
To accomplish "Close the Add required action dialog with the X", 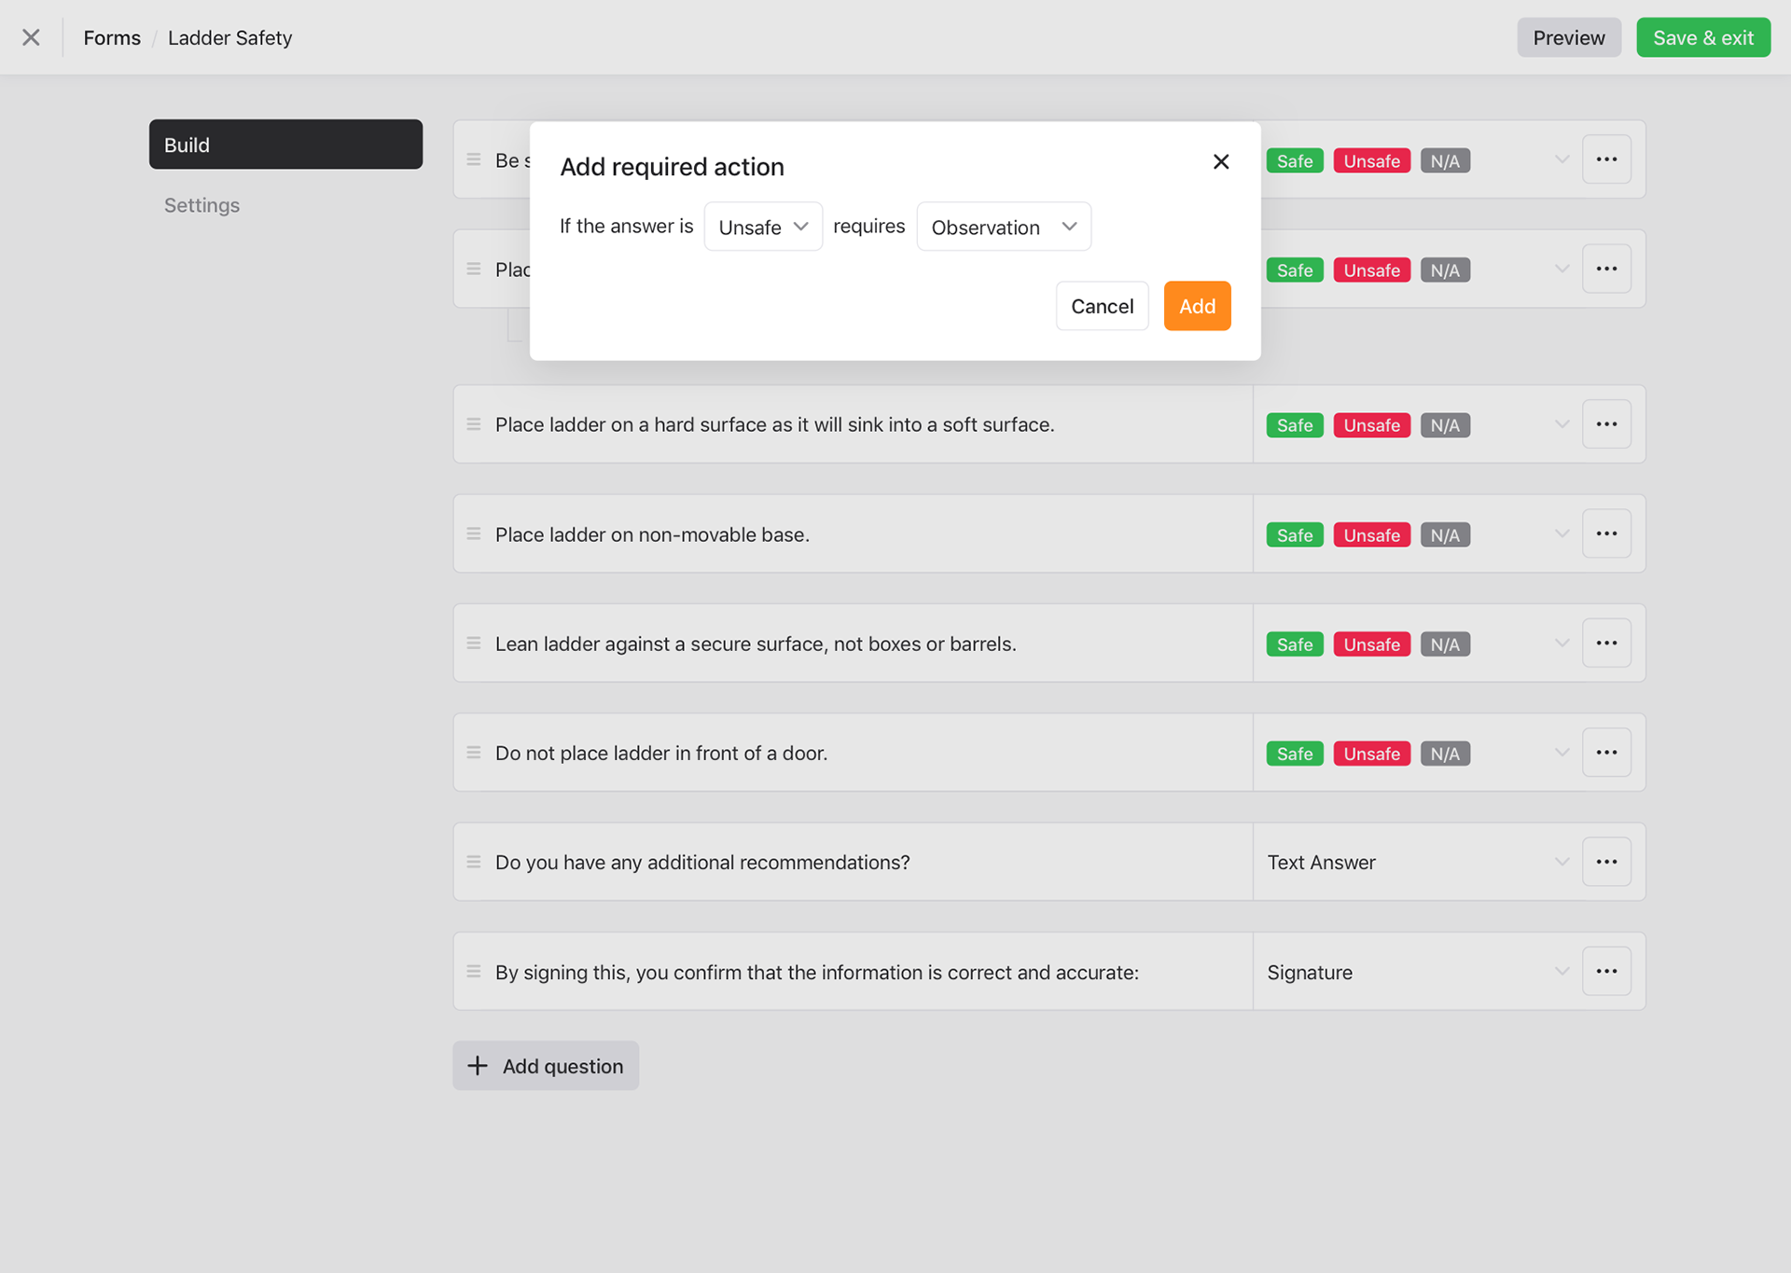I will point(1221,161).
